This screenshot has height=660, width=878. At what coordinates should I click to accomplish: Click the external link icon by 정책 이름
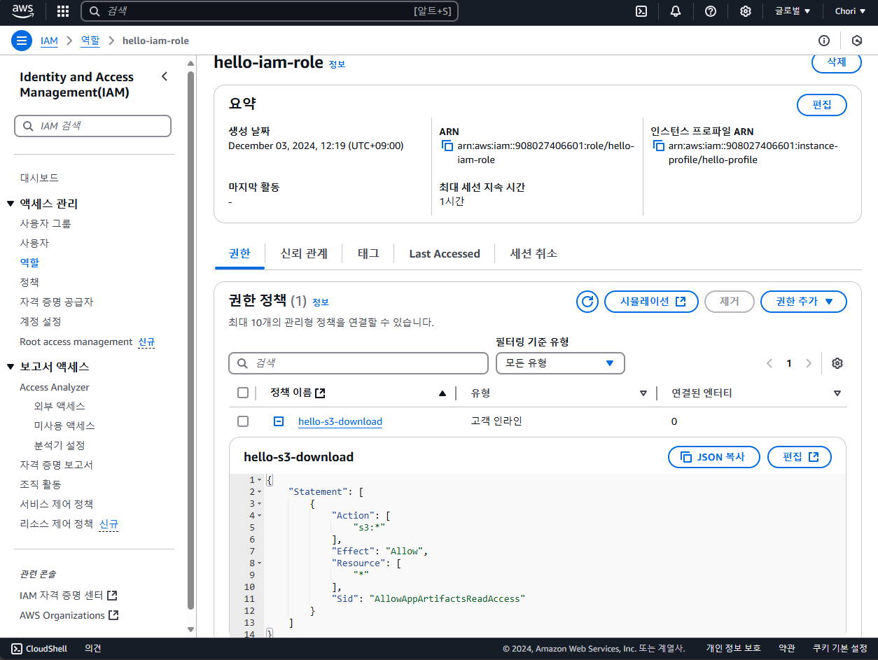click(321, 393)
